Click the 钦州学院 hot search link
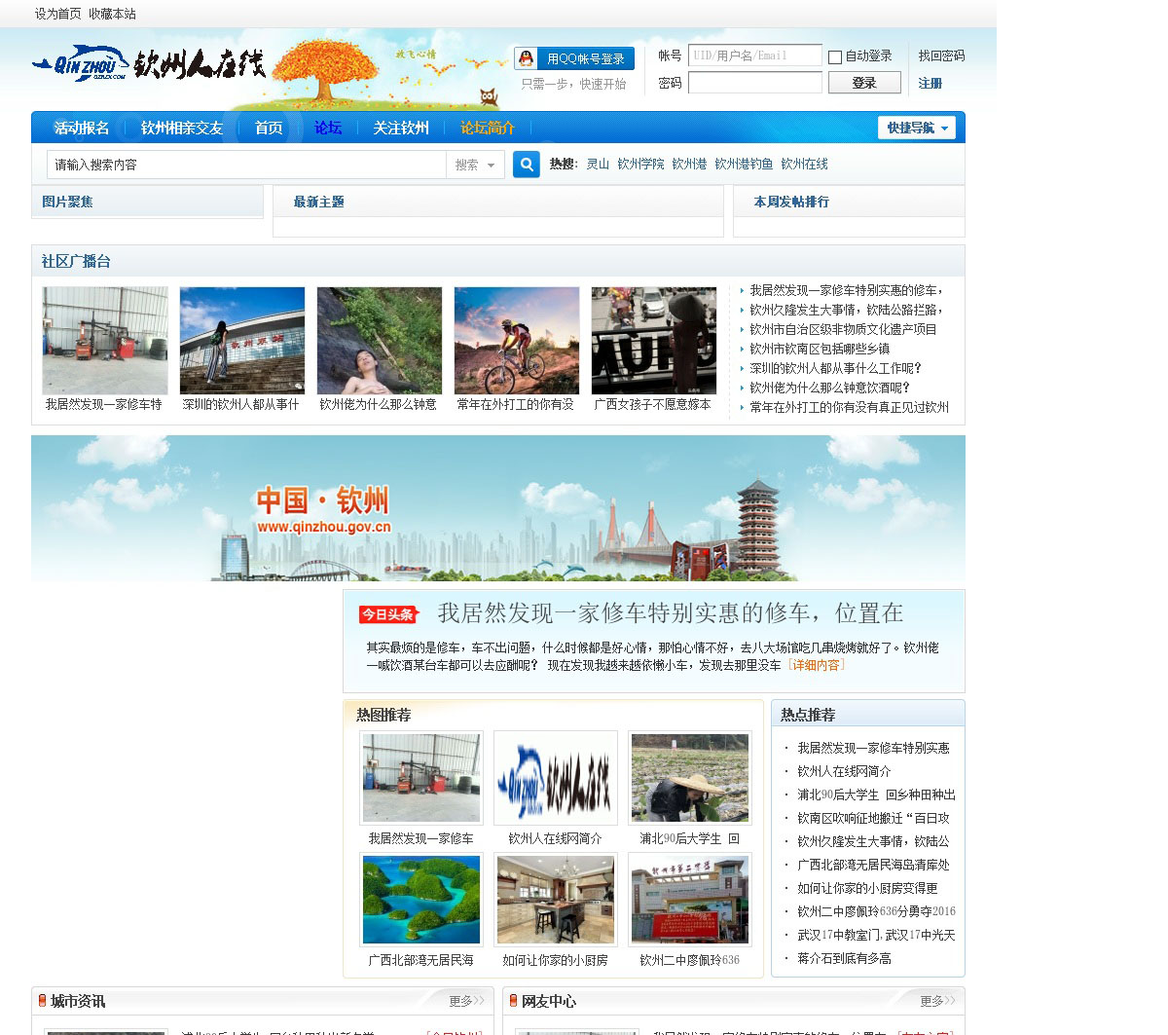 pos(640,165)
